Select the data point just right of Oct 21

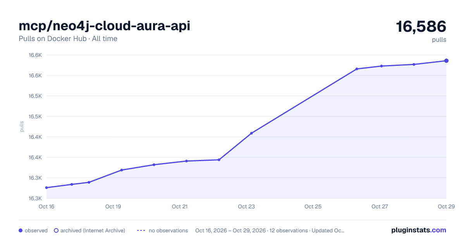pyautogui.click(x=186, y=161)
